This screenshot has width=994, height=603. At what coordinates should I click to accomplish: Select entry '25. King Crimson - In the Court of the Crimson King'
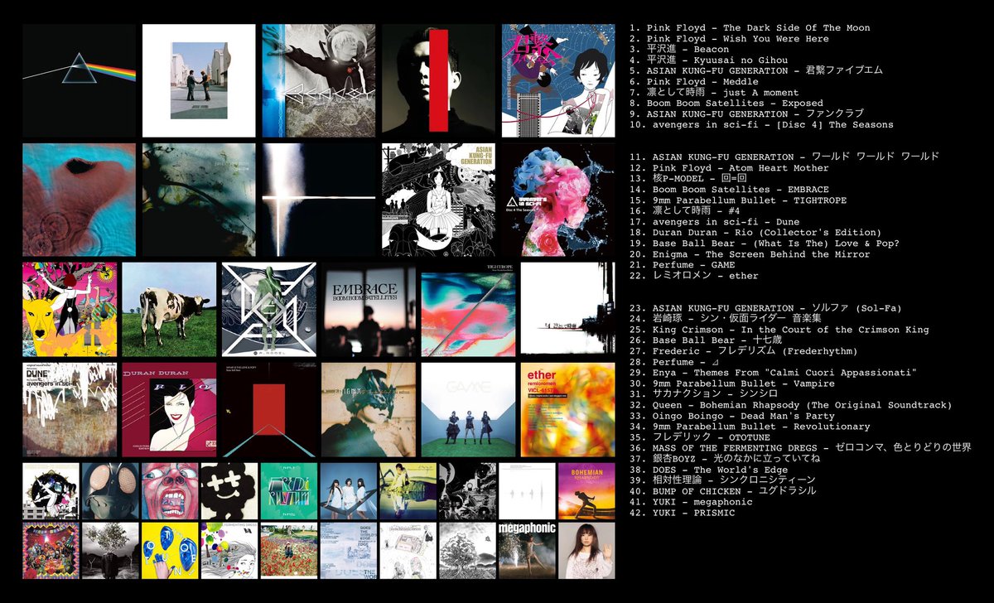click(779, 329)
